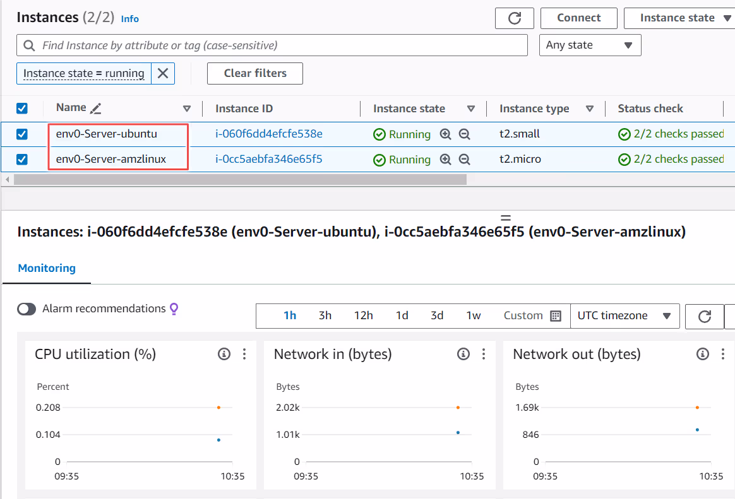Click the Clear filters button
The image size is (735, 499).
(x=255, y=73)
